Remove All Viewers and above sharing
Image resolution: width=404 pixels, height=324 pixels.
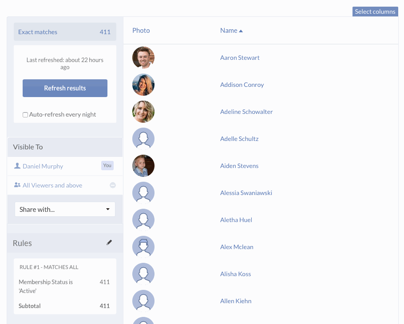pyautogui.click(x=113, y=185)
